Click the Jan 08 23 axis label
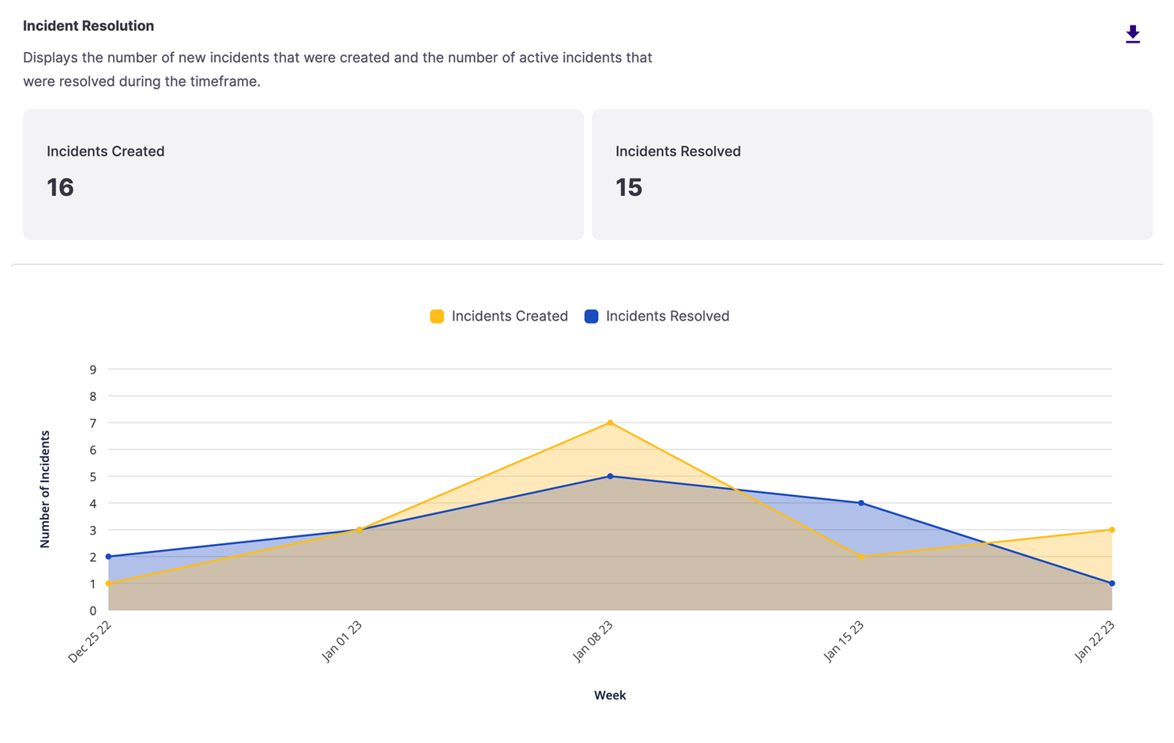1174x743 pixels. pyautogui.click(x=593, y=641)
